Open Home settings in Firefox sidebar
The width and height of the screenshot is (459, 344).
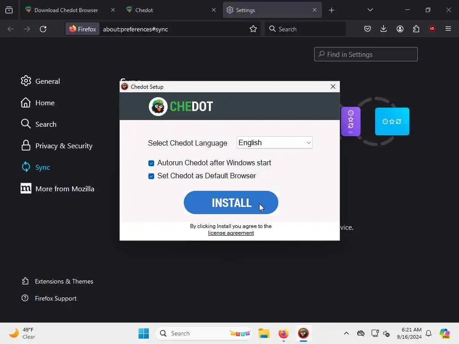pyautogui.click(x=38, y=103)
